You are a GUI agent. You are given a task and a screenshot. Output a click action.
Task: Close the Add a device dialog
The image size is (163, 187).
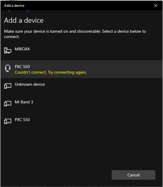pyautogui.click(x=156, y=6)
